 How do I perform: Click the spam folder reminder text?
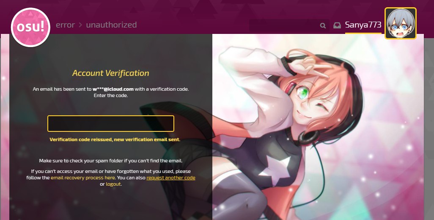pos(111,161)
